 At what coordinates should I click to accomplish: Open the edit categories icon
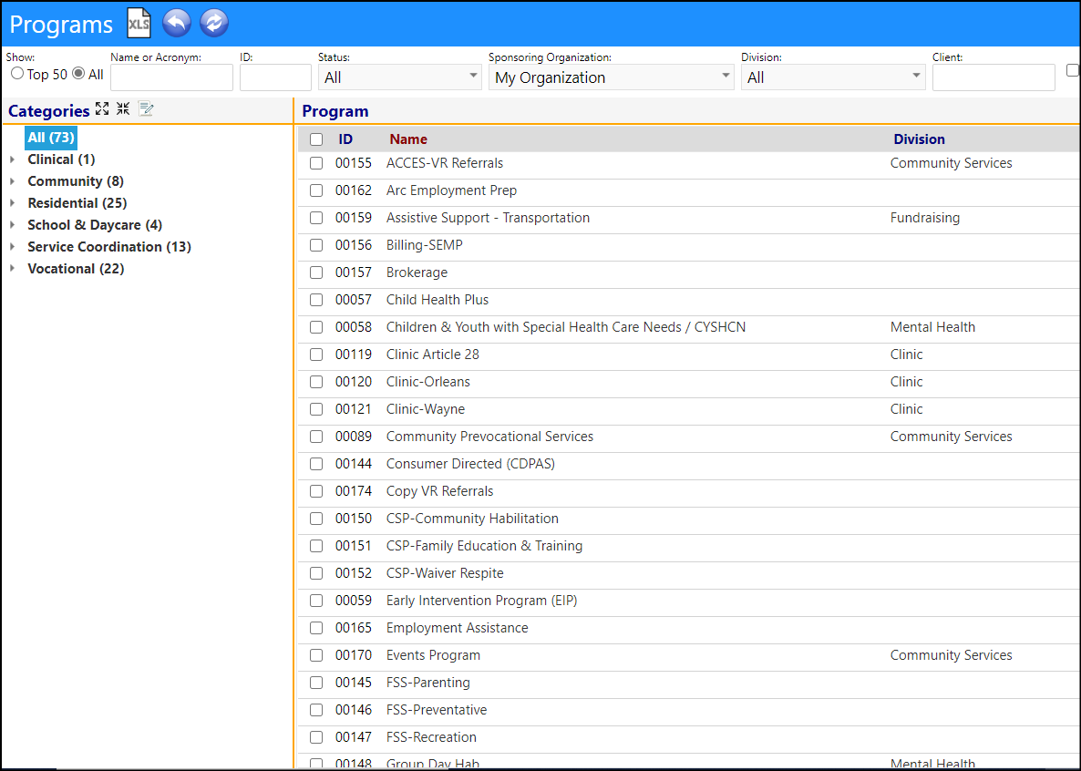[146, 109]
